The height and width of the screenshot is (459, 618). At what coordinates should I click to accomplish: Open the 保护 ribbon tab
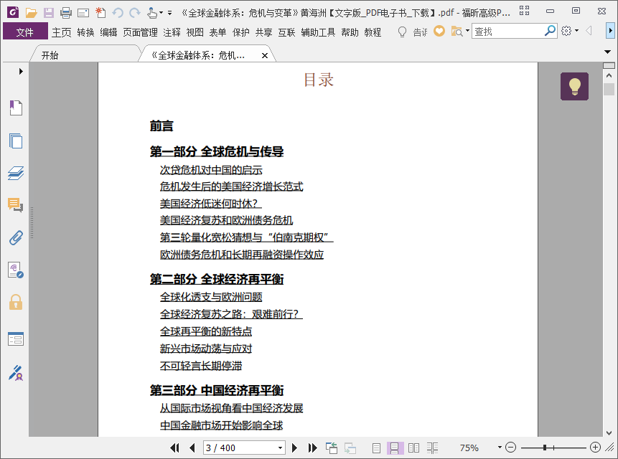click(x=240, y=32)
